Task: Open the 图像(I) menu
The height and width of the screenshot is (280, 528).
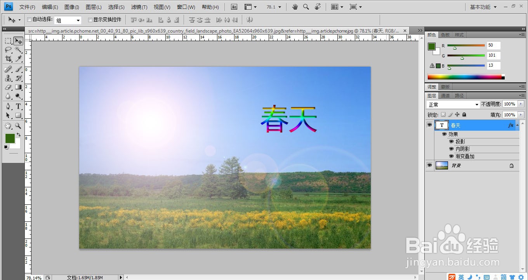Action: [72, 7]
